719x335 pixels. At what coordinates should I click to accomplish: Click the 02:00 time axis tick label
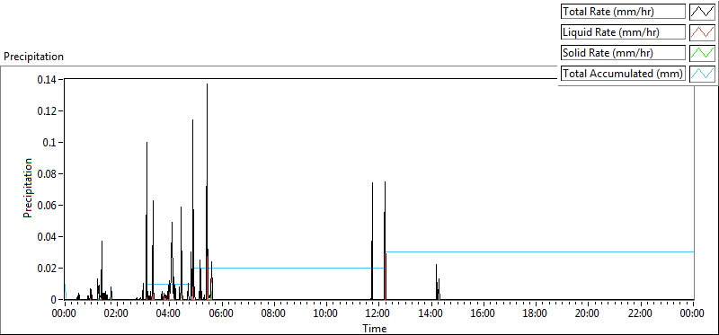(x=116, y=314)
